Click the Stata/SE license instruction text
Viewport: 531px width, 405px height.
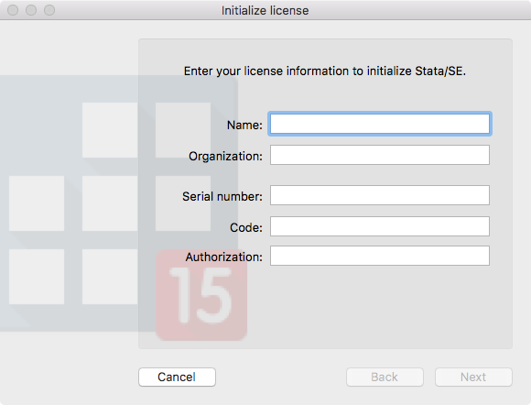325,71
